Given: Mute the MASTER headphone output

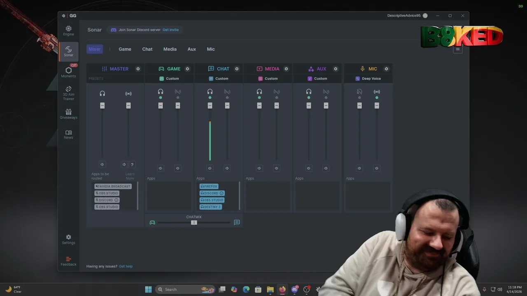Looking at the screenshot, I should (102, 164).
